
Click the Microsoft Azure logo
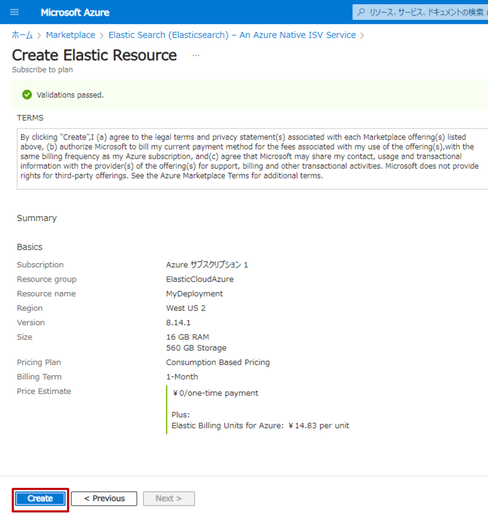tap(75, 12)
